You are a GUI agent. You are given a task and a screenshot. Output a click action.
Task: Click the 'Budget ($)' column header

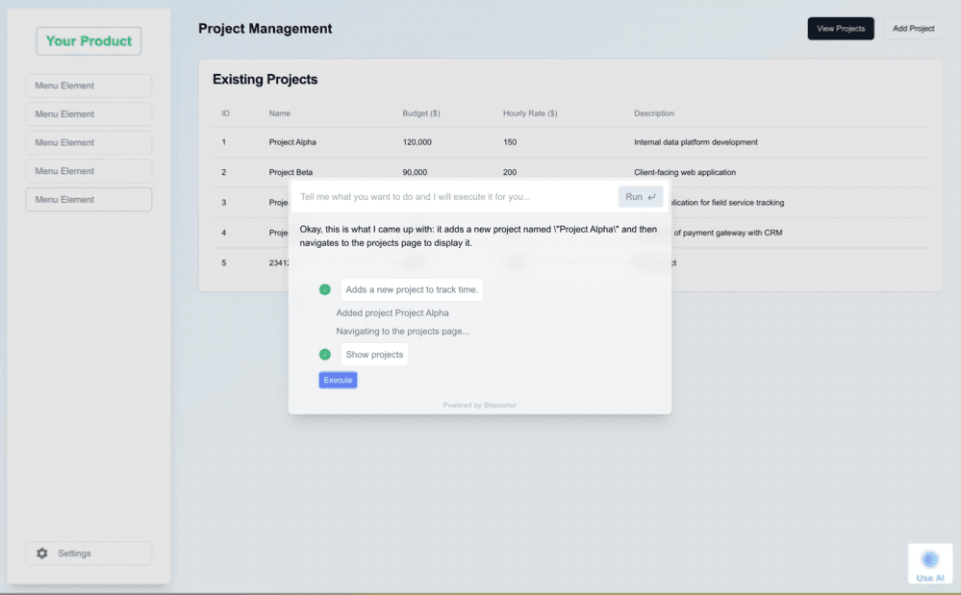[420, 113]
